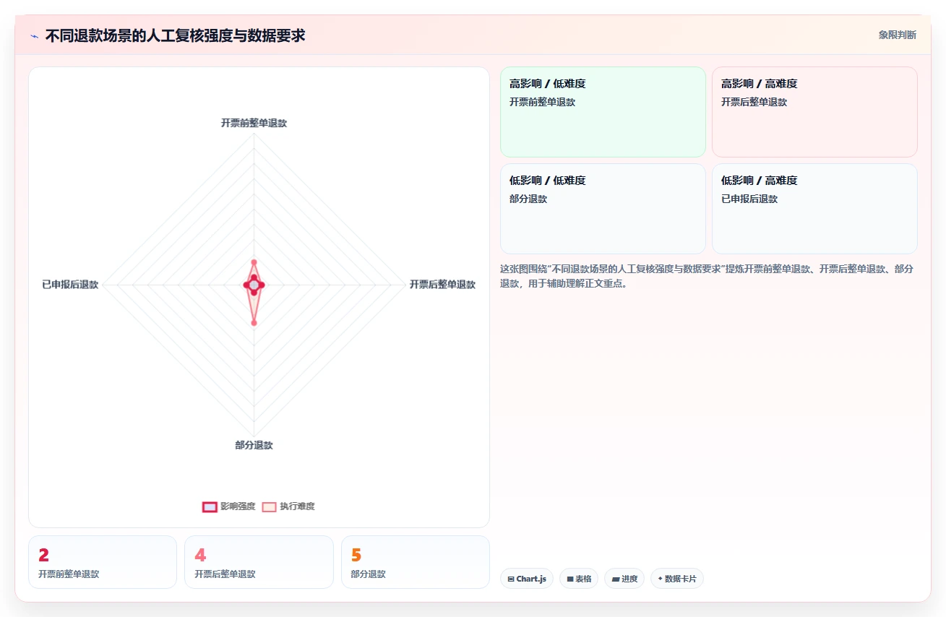Image resolution: width=946 pixels, height=617 pixels.
Task: Click radar axis label 部分退款
Action: coord(254,446)
